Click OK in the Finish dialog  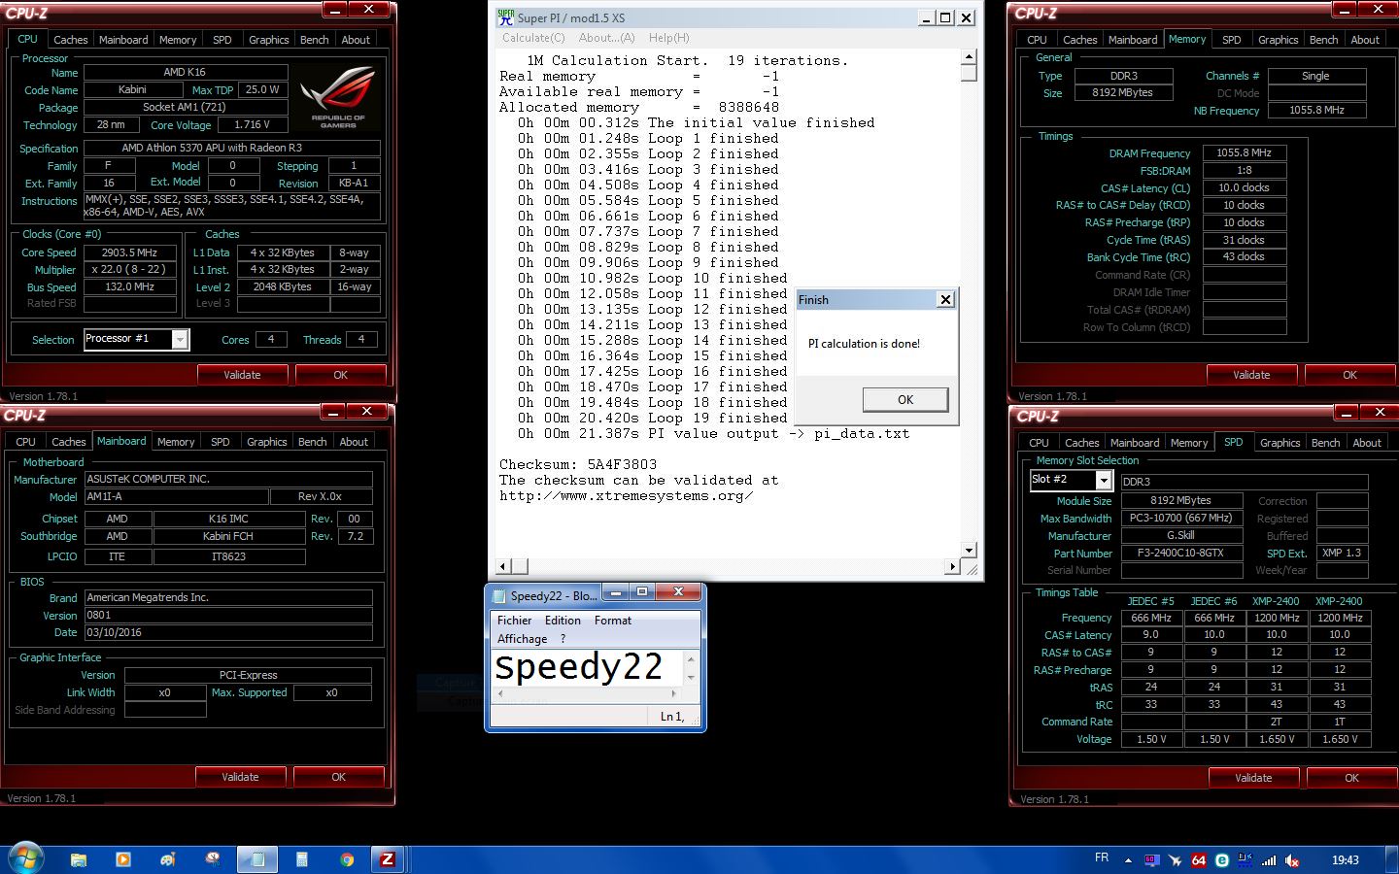point(905,400)
